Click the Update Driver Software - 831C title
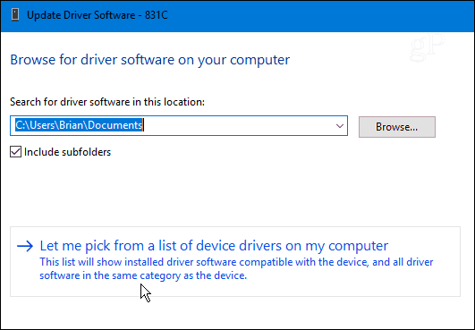Screen dimensions: 475x330 [x=98, y=15]
